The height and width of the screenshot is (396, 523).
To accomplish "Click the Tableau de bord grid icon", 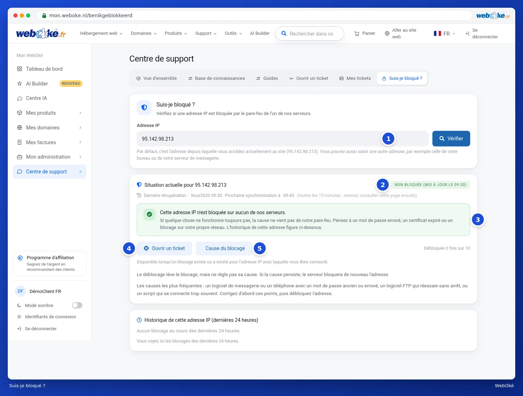I will click(19, 69).
